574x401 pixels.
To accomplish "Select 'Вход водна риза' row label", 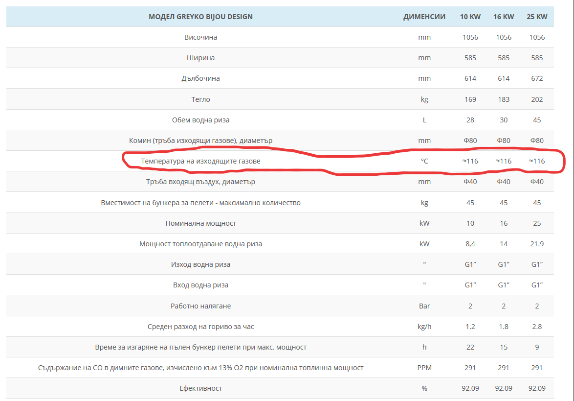I will pos(200,285).
